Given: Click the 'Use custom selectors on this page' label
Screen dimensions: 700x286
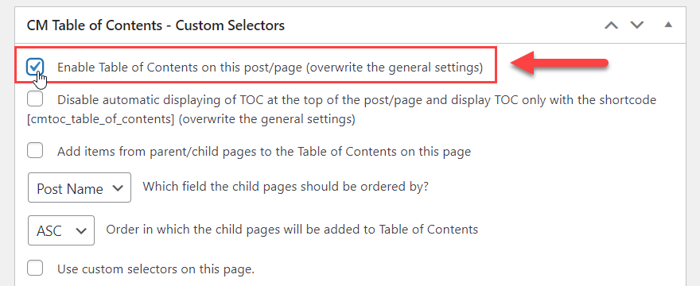Looking at the screenshot, I should point(156,269).
